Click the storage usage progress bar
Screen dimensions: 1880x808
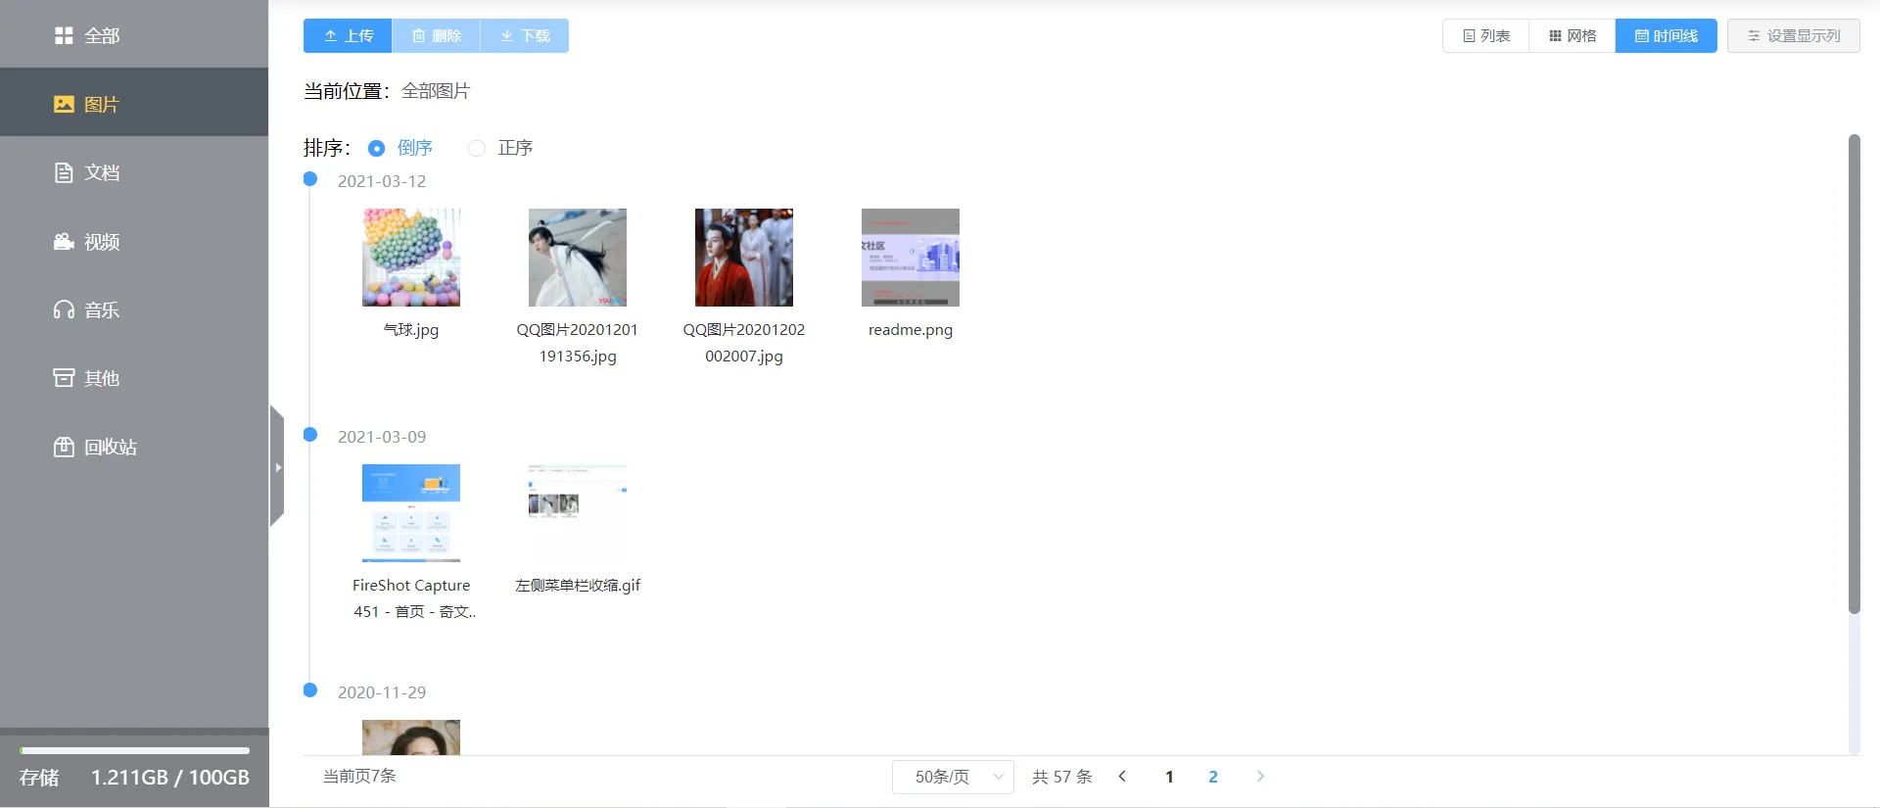pos(134,751)
